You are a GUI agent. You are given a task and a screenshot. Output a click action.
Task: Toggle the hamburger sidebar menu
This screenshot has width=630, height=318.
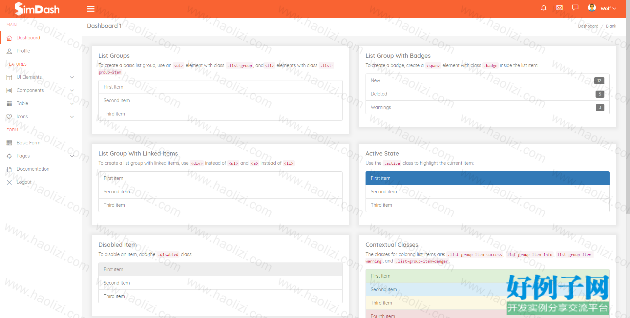point(91,9)
